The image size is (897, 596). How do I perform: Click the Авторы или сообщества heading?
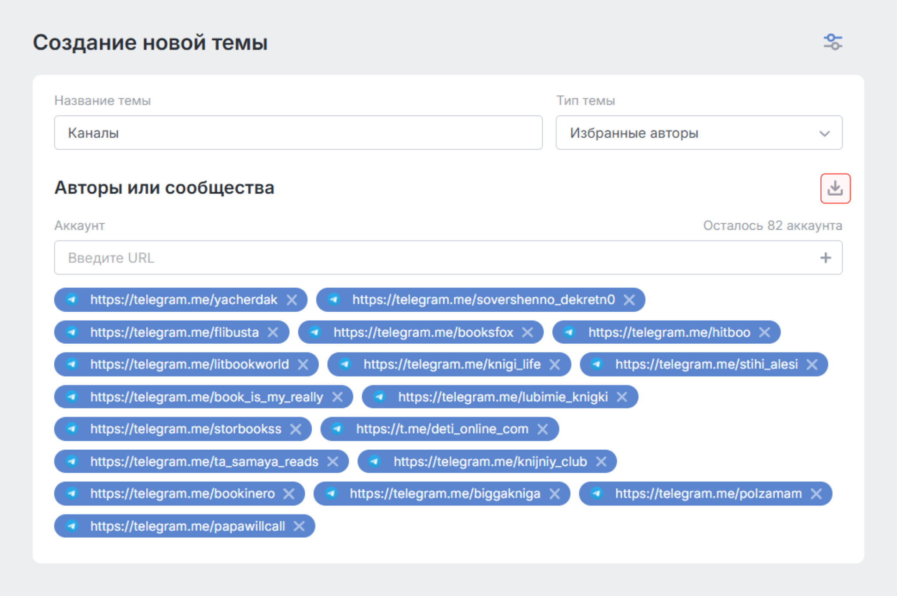click(164, 188)
